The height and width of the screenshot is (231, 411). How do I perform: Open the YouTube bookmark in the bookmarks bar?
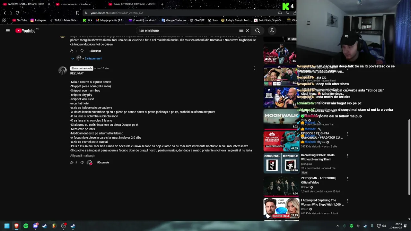coord(20,20)
